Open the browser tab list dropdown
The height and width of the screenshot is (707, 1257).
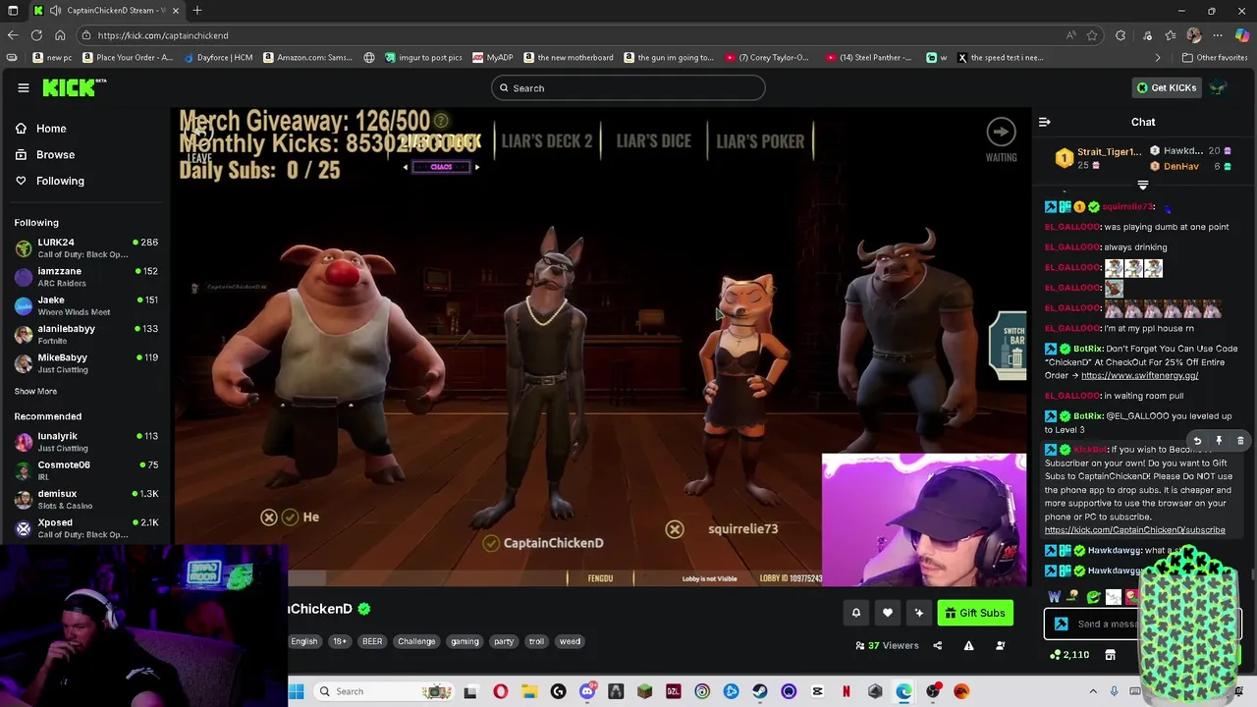(13, 11)
